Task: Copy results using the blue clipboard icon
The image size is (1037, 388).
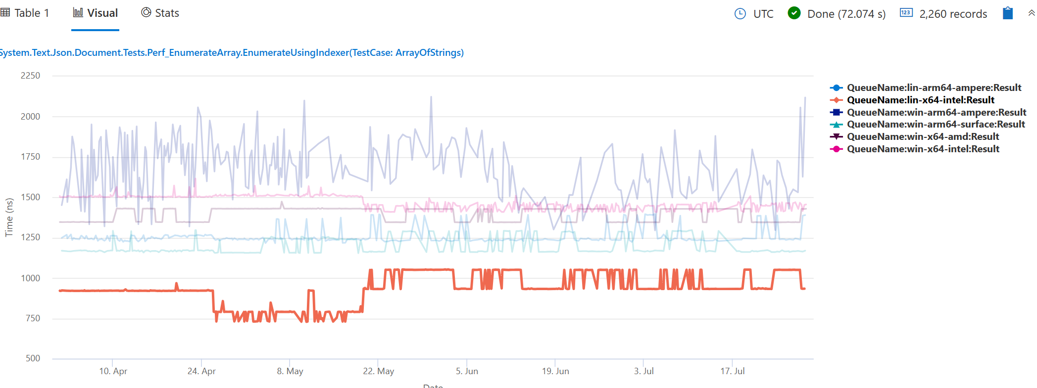Action: tap(1008, 13)
